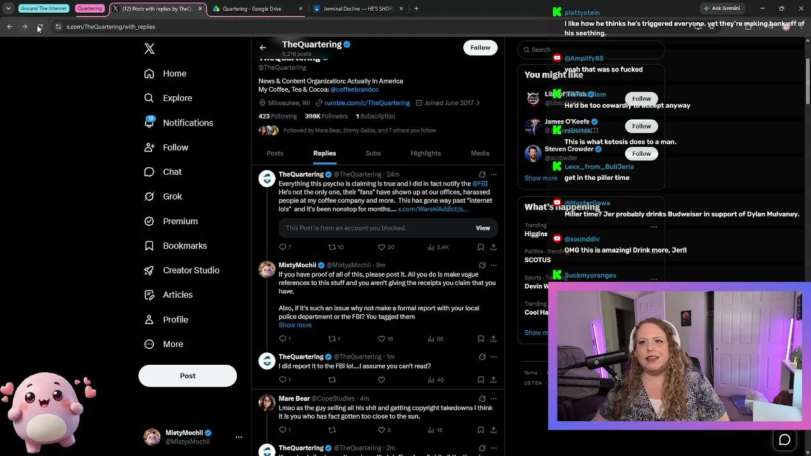The width and height of the screenshot is (811, 456).
Task: Like the "I did report it to the FBI" reply
Action: 381,380
